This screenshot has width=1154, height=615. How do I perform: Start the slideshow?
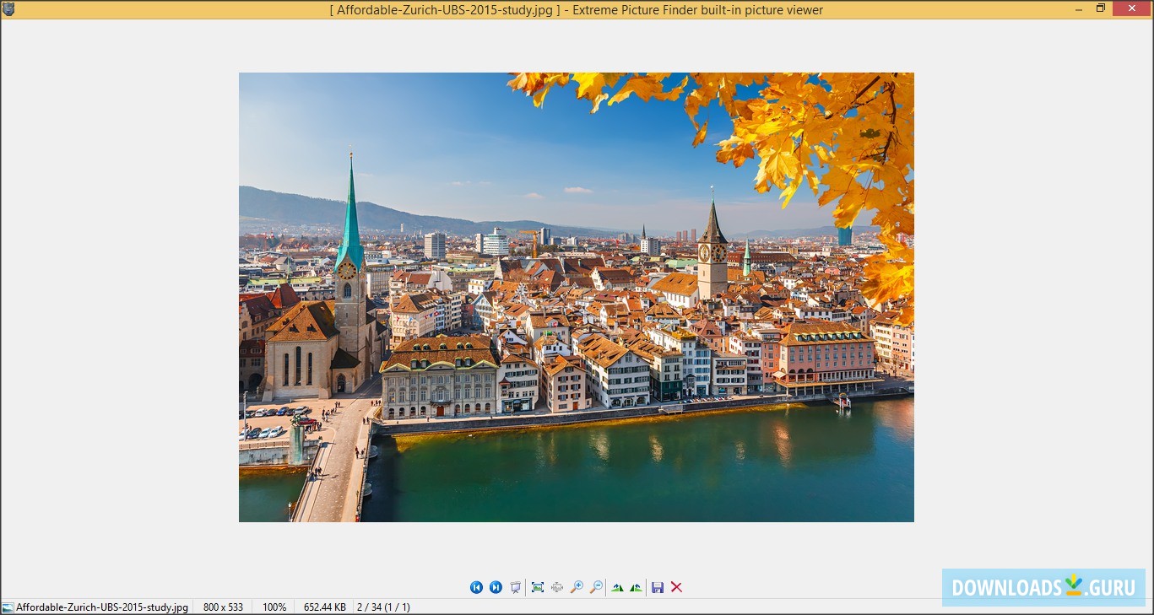point(516,586)
